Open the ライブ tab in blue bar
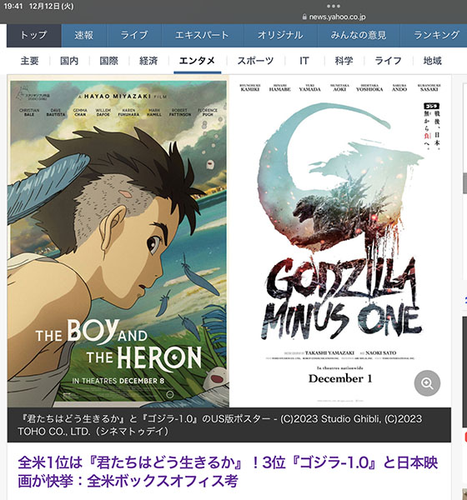 (134, 35)
